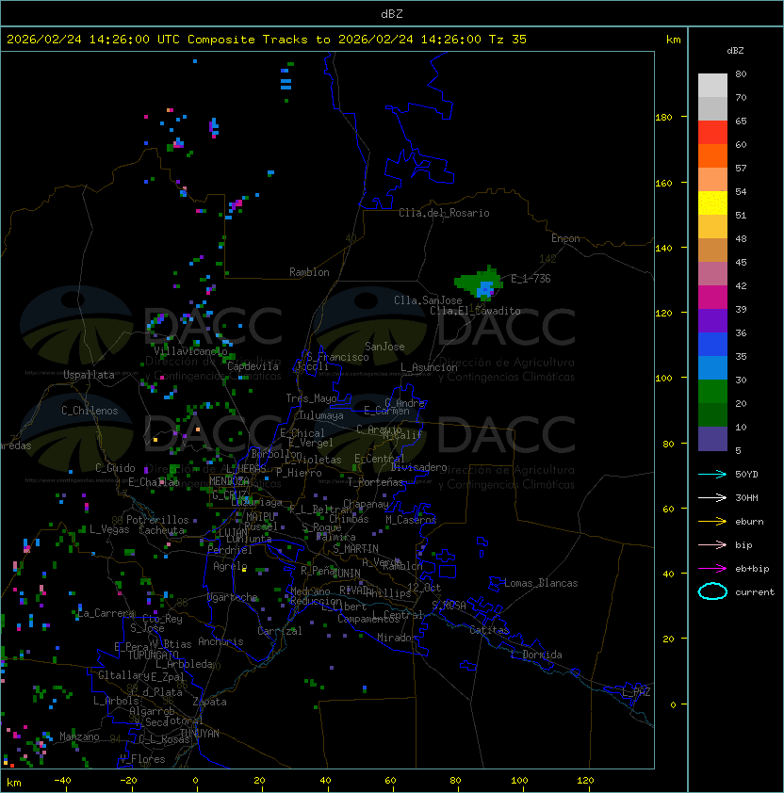Click the 'Tz 35' threshold text
The width and height of the screenshot is (784, 793).
[508, 40]
